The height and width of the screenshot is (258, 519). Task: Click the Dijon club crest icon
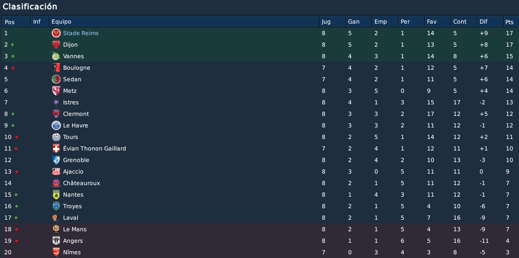pos(56,45)
